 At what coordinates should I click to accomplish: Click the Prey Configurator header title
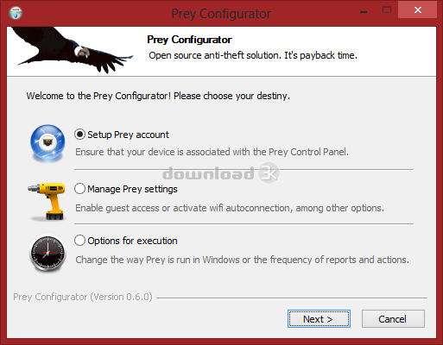pos(189,40)
